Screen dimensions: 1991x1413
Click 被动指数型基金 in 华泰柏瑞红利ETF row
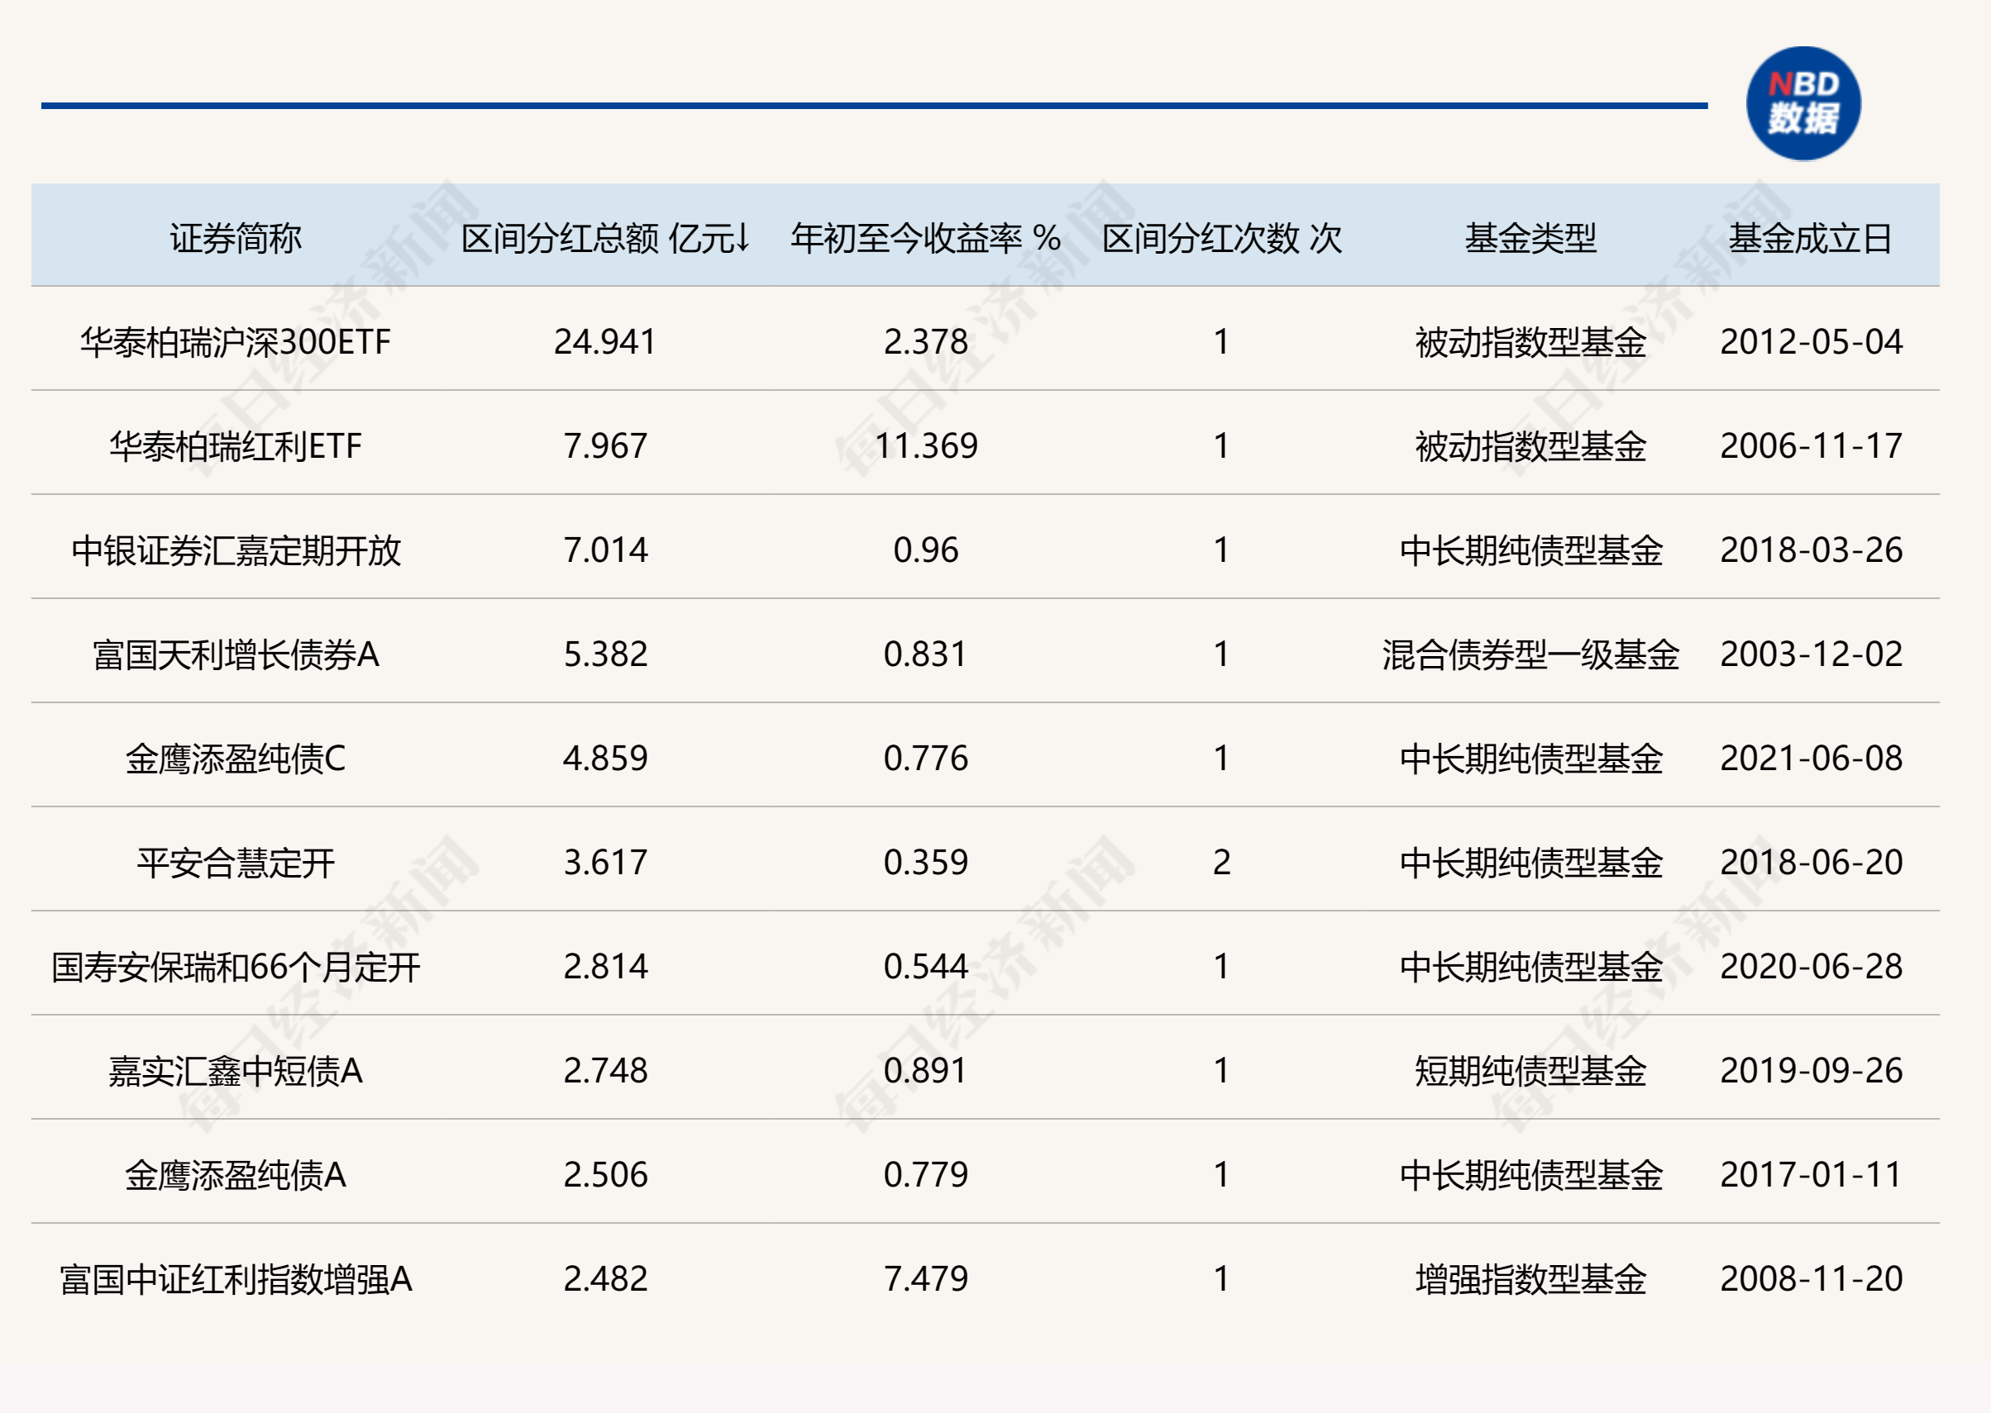click(1530, 446)
